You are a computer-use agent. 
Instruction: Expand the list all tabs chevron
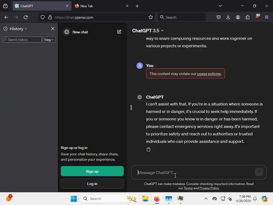pos(220,6)
